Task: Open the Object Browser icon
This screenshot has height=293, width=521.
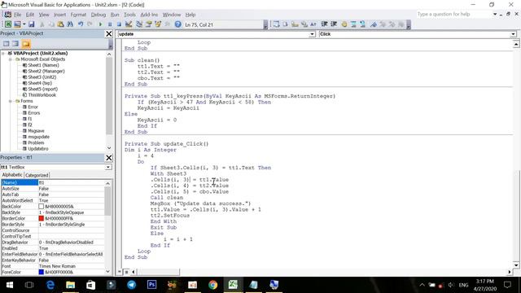Action: click(158, 24)
